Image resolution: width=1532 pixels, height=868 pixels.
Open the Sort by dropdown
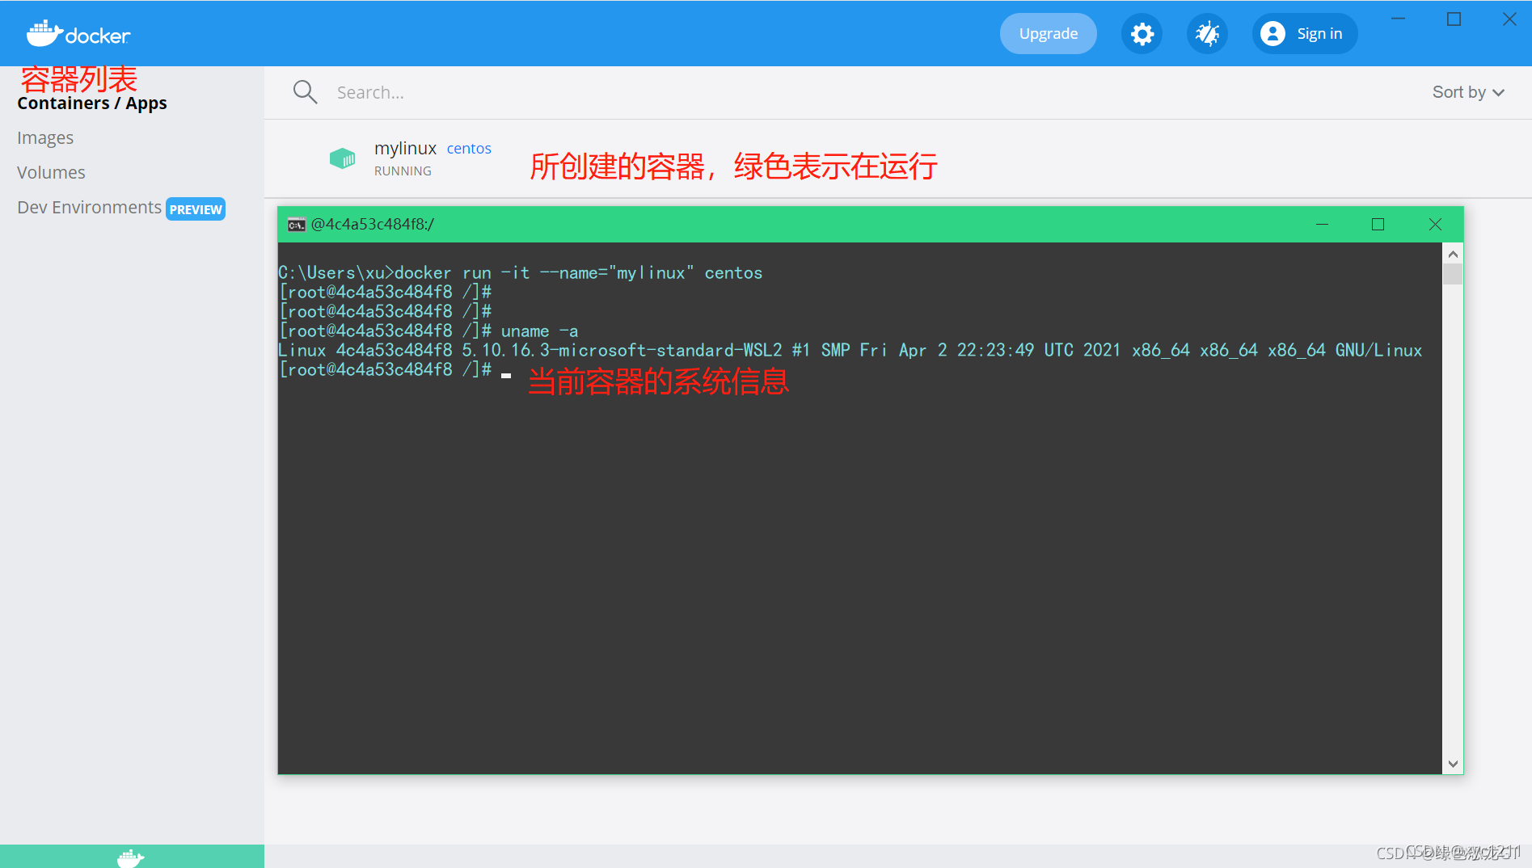(x=1467, y=91)
